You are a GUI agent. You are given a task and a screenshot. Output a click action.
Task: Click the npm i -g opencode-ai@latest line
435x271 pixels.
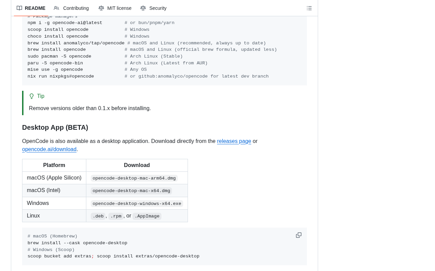coord(65,23)
